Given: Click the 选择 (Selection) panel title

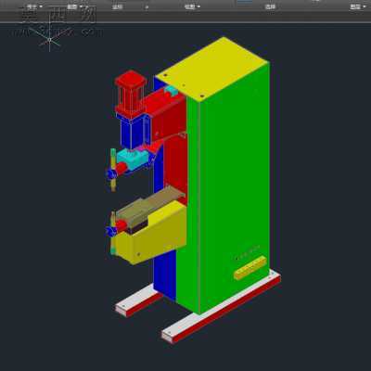Looking at the screenshot, I should click(x=270, y=6).
